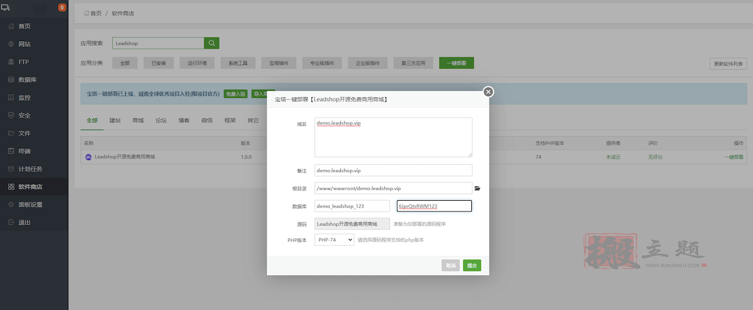Viewport: 753px width, 310px height.
Task: Select the green 一键部署 category button
Action: [457, 63]
